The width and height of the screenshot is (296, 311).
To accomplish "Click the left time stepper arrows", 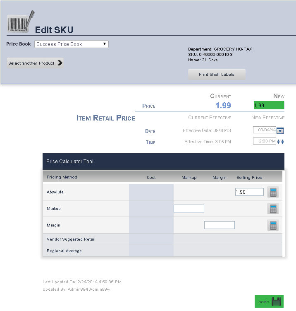I will coord(279,142).
